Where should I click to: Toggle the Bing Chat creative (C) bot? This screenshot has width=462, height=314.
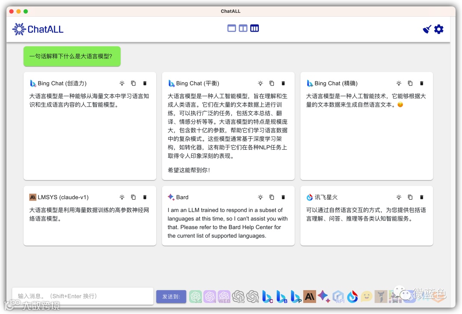267,297
